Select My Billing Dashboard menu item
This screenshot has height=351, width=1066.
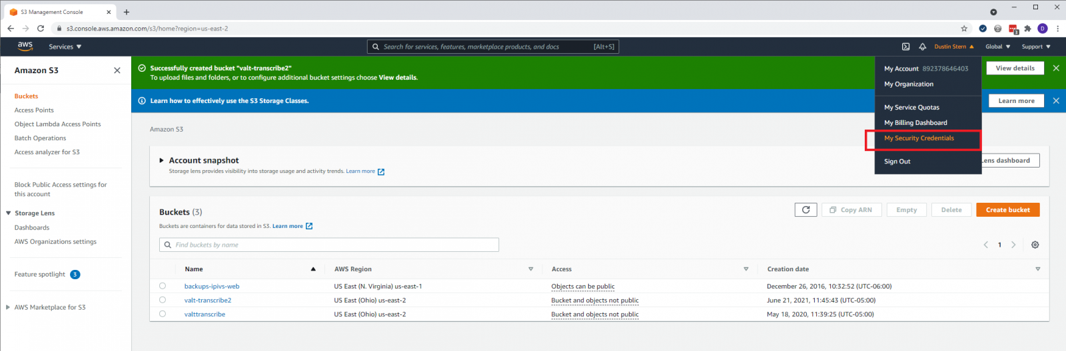(x=915, y=123)
